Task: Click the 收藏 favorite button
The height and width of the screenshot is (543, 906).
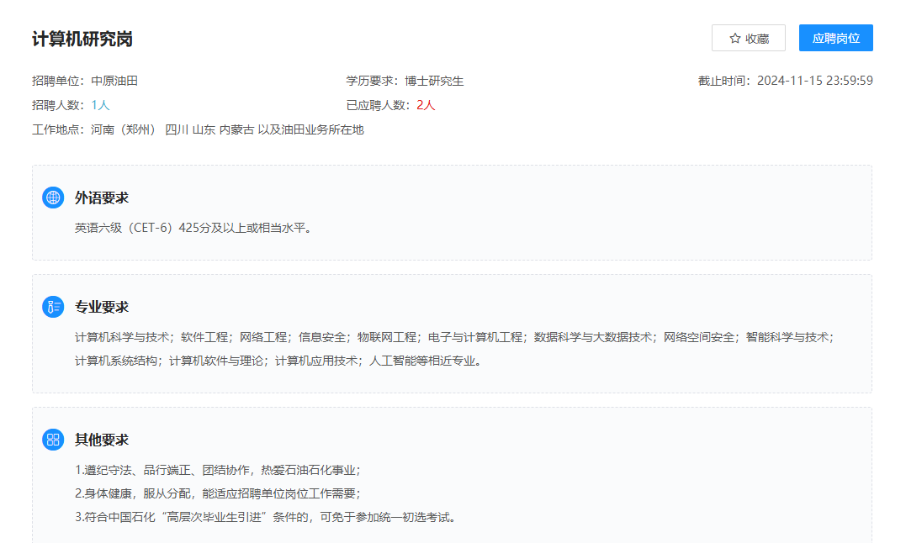Action: [x=750, y=38]
